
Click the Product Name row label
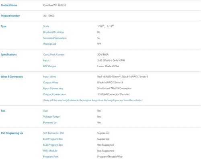click(9, 5)
